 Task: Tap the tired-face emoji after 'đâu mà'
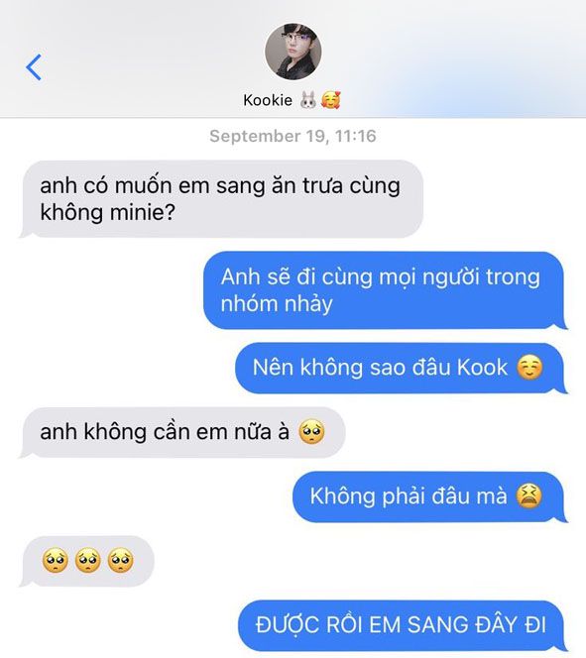coord(529,496)
